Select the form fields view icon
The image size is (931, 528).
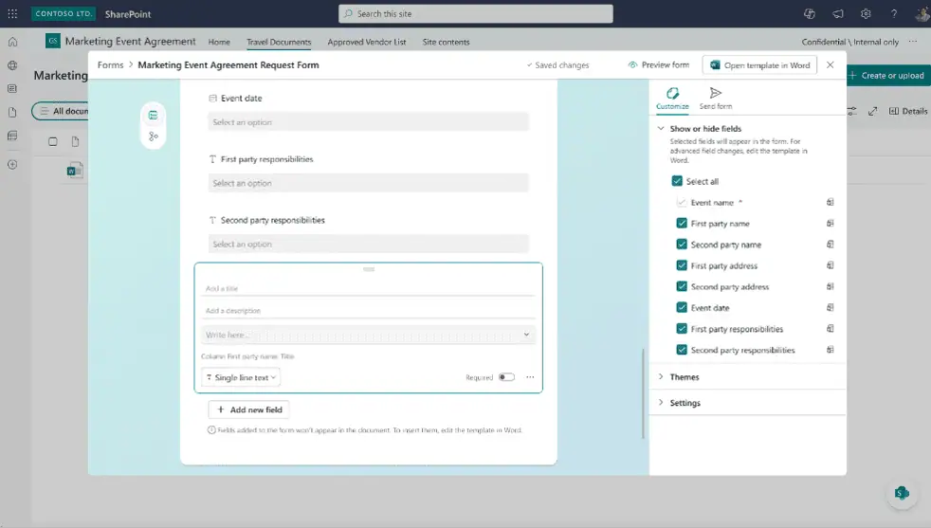pyautogui.click(x=154, y=116)
